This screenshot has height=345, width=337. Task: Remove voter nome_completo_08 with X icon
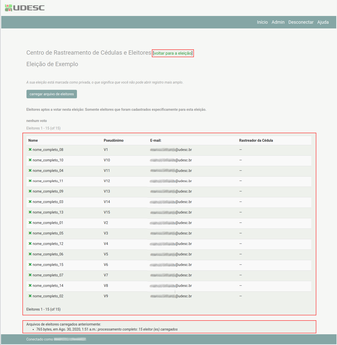click(30, 150)
